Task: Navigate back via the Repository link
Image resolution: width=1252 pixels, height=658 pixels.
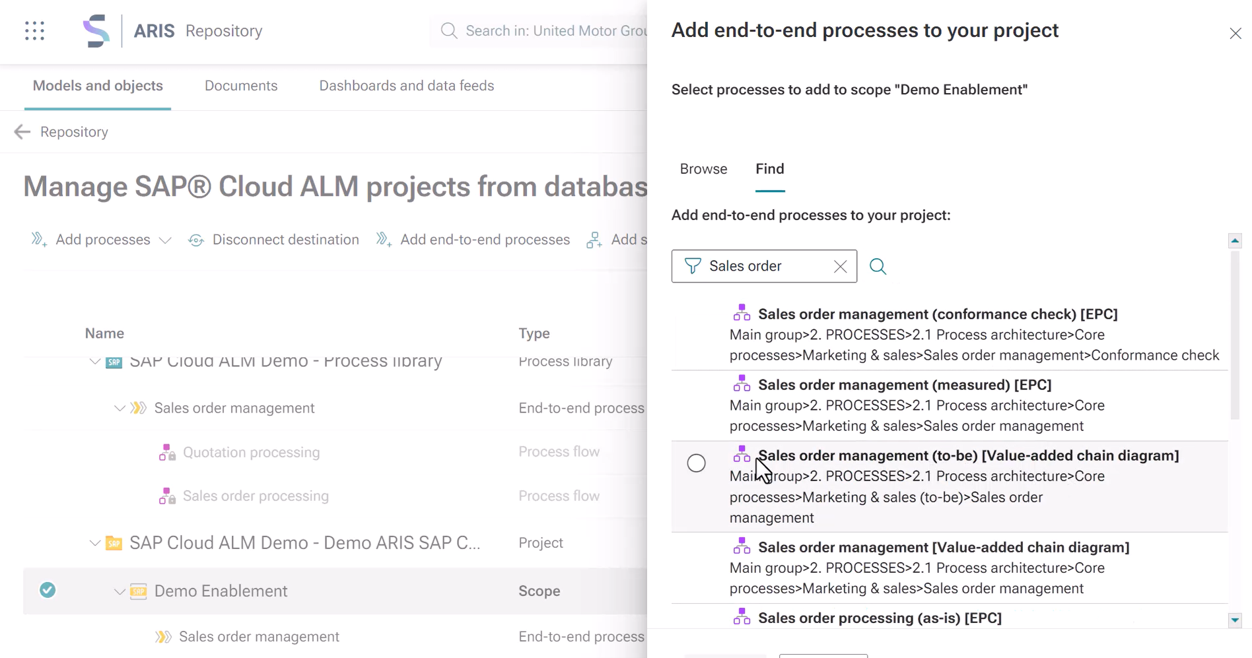Action: [74, 131]
